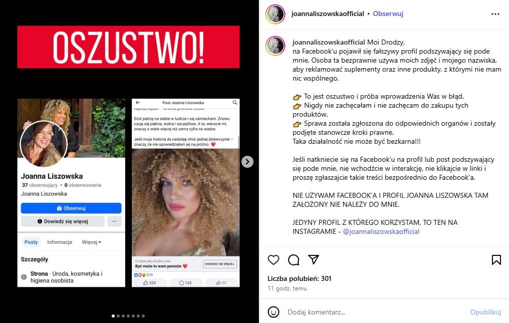Save the post with bookmark icon
This screenshot has height=323, width=509.
point(496,260)
